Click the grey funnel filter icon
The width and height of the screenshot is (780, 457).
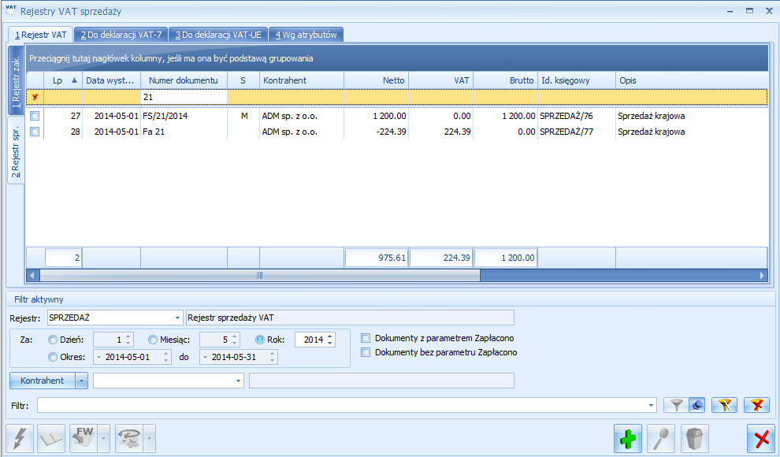coord(676,405)
